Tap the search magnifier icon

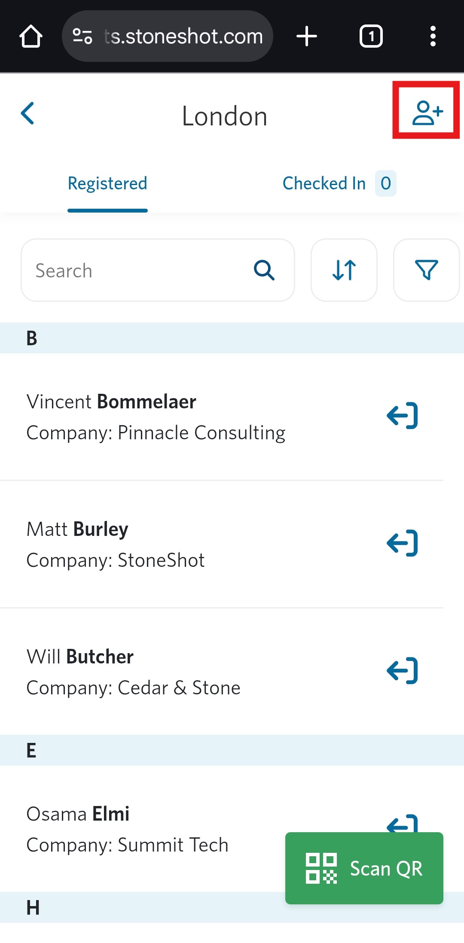click(x=264, y=270)
